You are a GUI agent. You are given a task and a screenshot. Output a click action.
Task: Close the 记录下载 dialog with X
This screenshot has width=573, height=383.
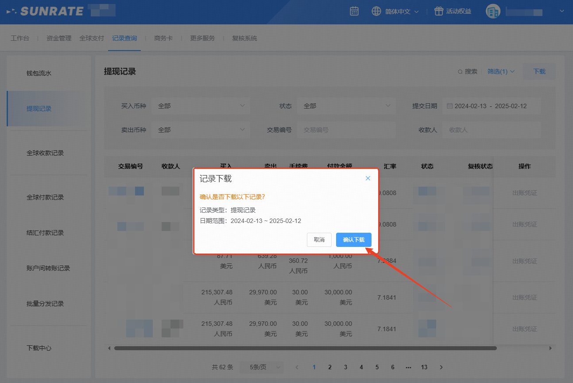pos(368,178)
